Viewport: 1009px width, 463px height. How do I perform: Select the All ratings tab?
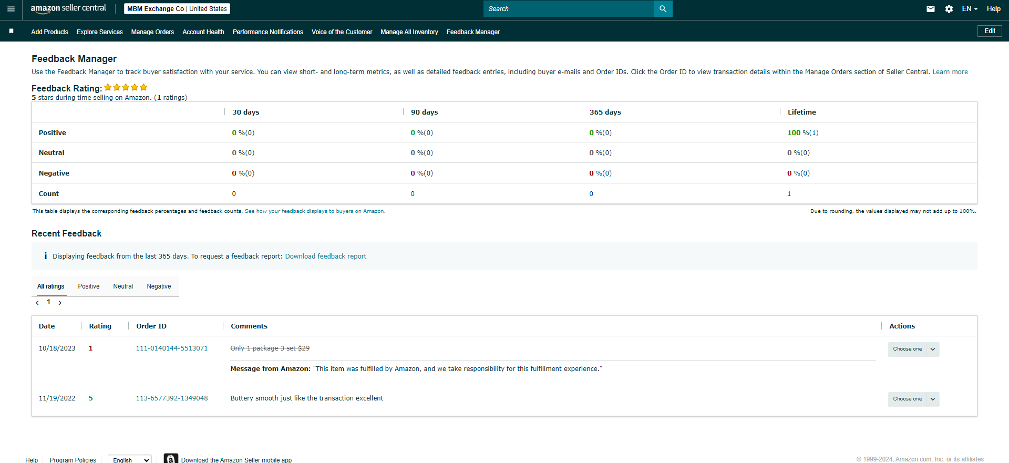click(50, 286)
